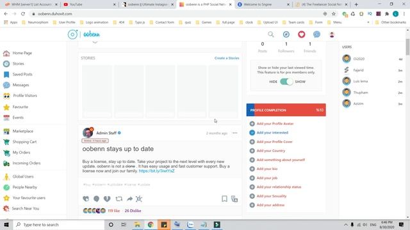Image resolution: width=410 pixels, height=230 pixels.
Task: Click the Profile Completion progress bar
Action: pos(286,110)
